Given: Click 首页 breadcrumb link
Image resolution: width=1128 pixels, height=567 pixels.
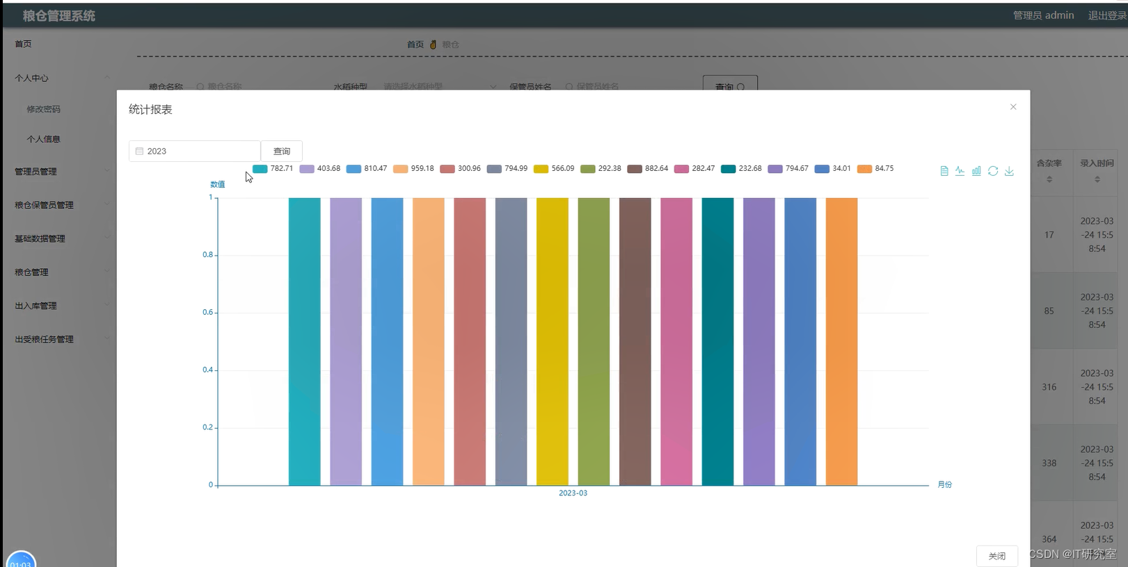Looking at the screenshot, I should (x=415, y=44).
